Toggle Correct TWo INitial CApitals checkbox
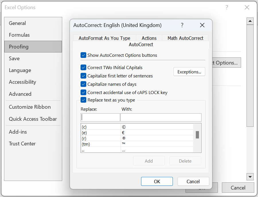This screenshot has width=258, height=197. pyautogui.click(x=83, y=67)
